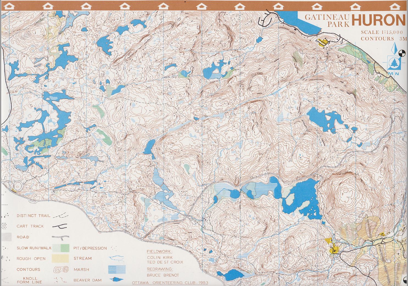Select the Beaver Dam legend symbol
The height and width of the screenshot is (286, 408).
point(117,280)
